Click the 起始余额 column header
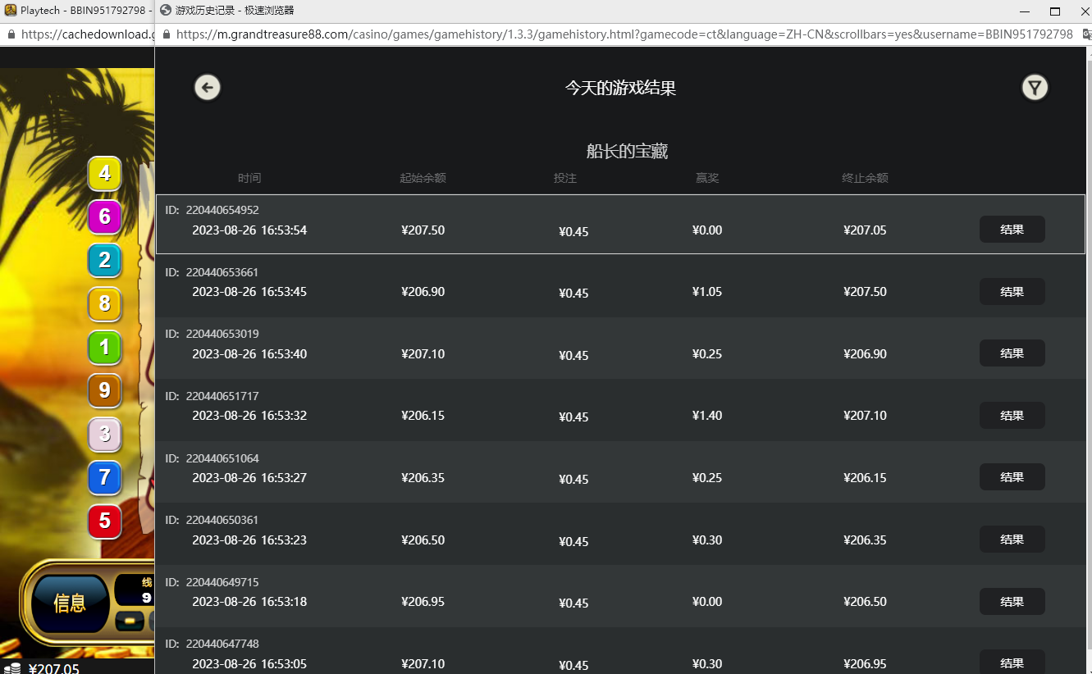The height and width of the screenshot is (674, 1092). [423, 178]
